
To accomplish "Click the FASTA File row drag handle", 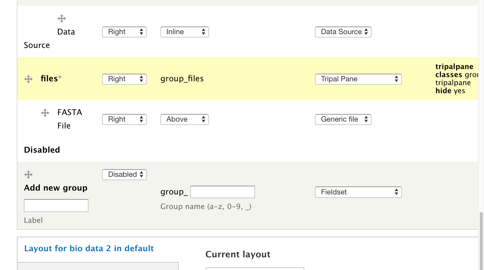I will (x=45, y=113).
